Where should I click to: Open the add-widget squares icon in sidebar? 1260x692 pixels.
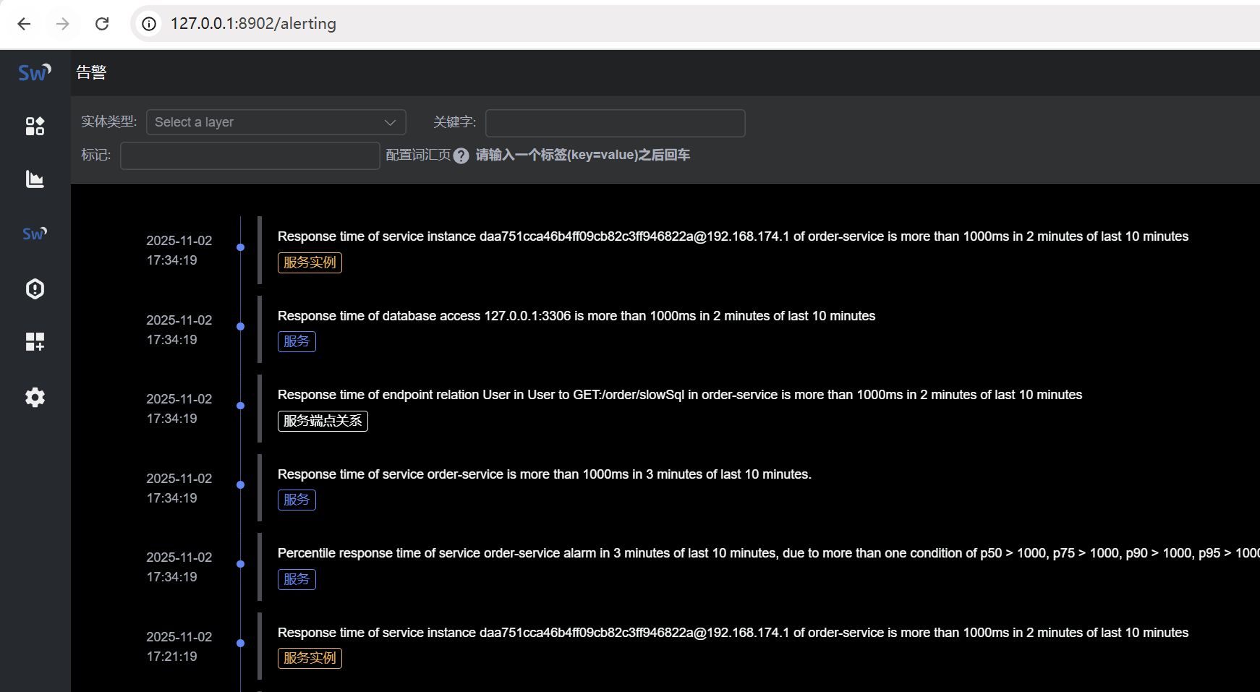pos(35,341)
